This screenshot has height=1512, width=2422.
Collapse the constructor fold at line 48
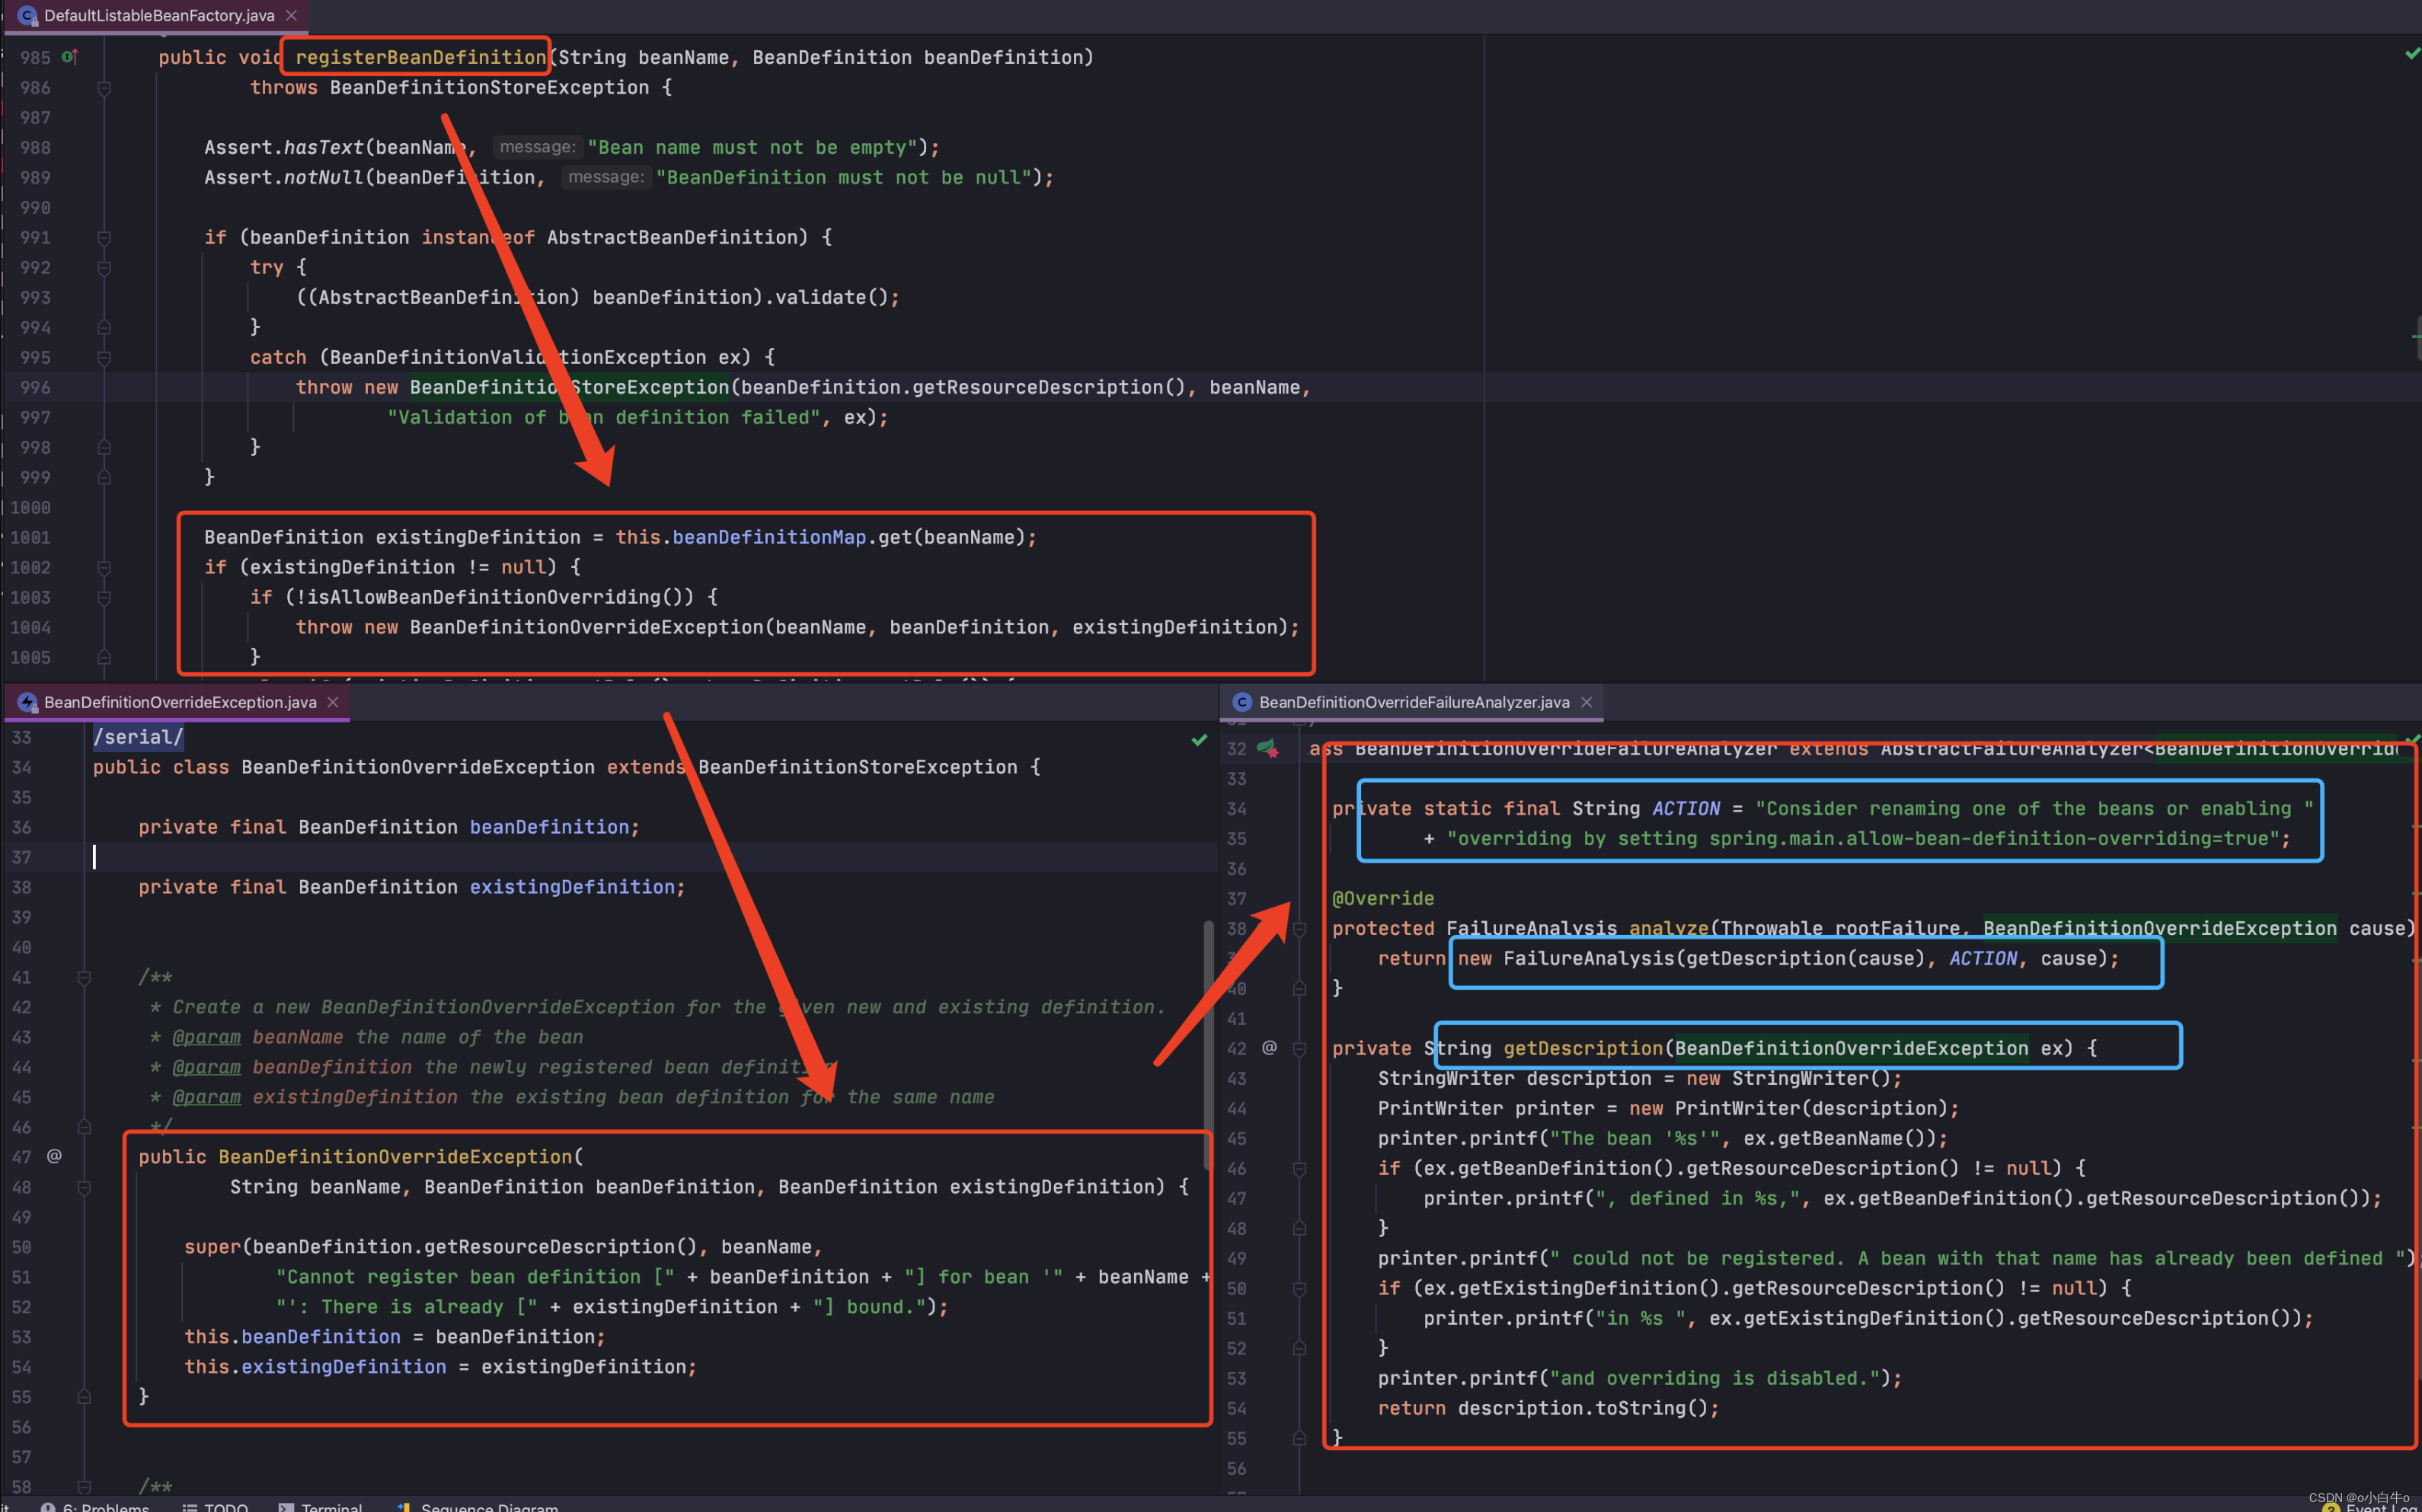coord(84,1187)
